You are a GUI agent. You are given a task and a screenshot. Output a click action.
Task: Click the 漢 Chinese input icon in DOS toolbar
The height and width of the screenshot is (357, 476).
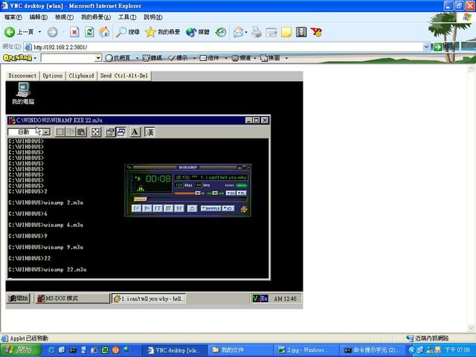click(149, 132)
